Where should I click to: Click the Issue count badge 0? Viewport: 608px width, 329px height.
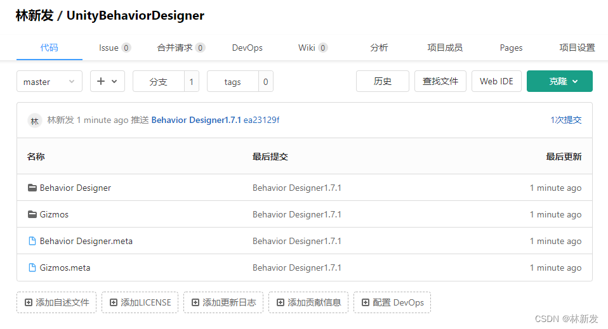click(126, 48)
